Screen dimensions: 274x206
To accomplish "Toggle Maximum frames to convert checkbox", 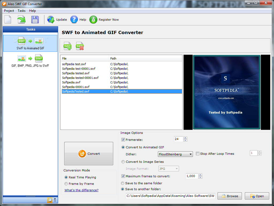I will pyautogui.click(x=123, y=176).
